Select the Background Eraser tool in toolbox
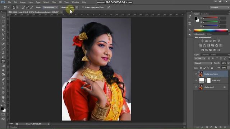This screenshot has width=230, height=129. 3,61
